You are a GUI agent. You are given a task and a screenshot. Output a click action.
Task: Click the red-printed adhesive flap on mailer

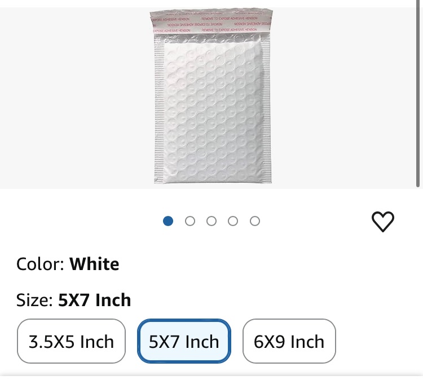pyautogui.click(x=211, y=23)
